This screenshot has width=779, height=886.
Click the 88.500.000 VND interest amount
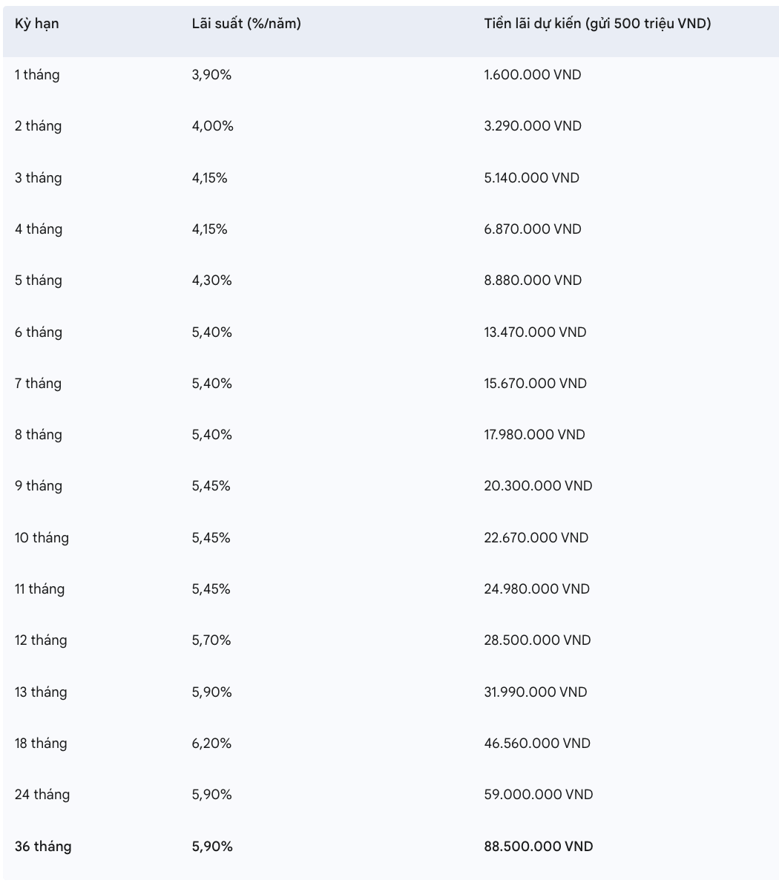coord(539,847)
